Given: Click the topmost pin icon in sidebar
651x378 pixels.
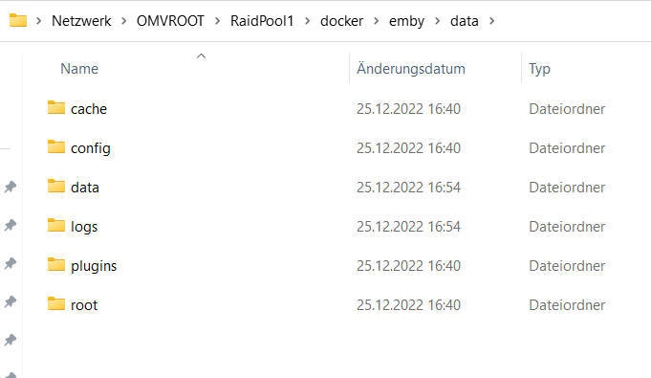Looking at the screenshot, I should [x=11, y=187].
